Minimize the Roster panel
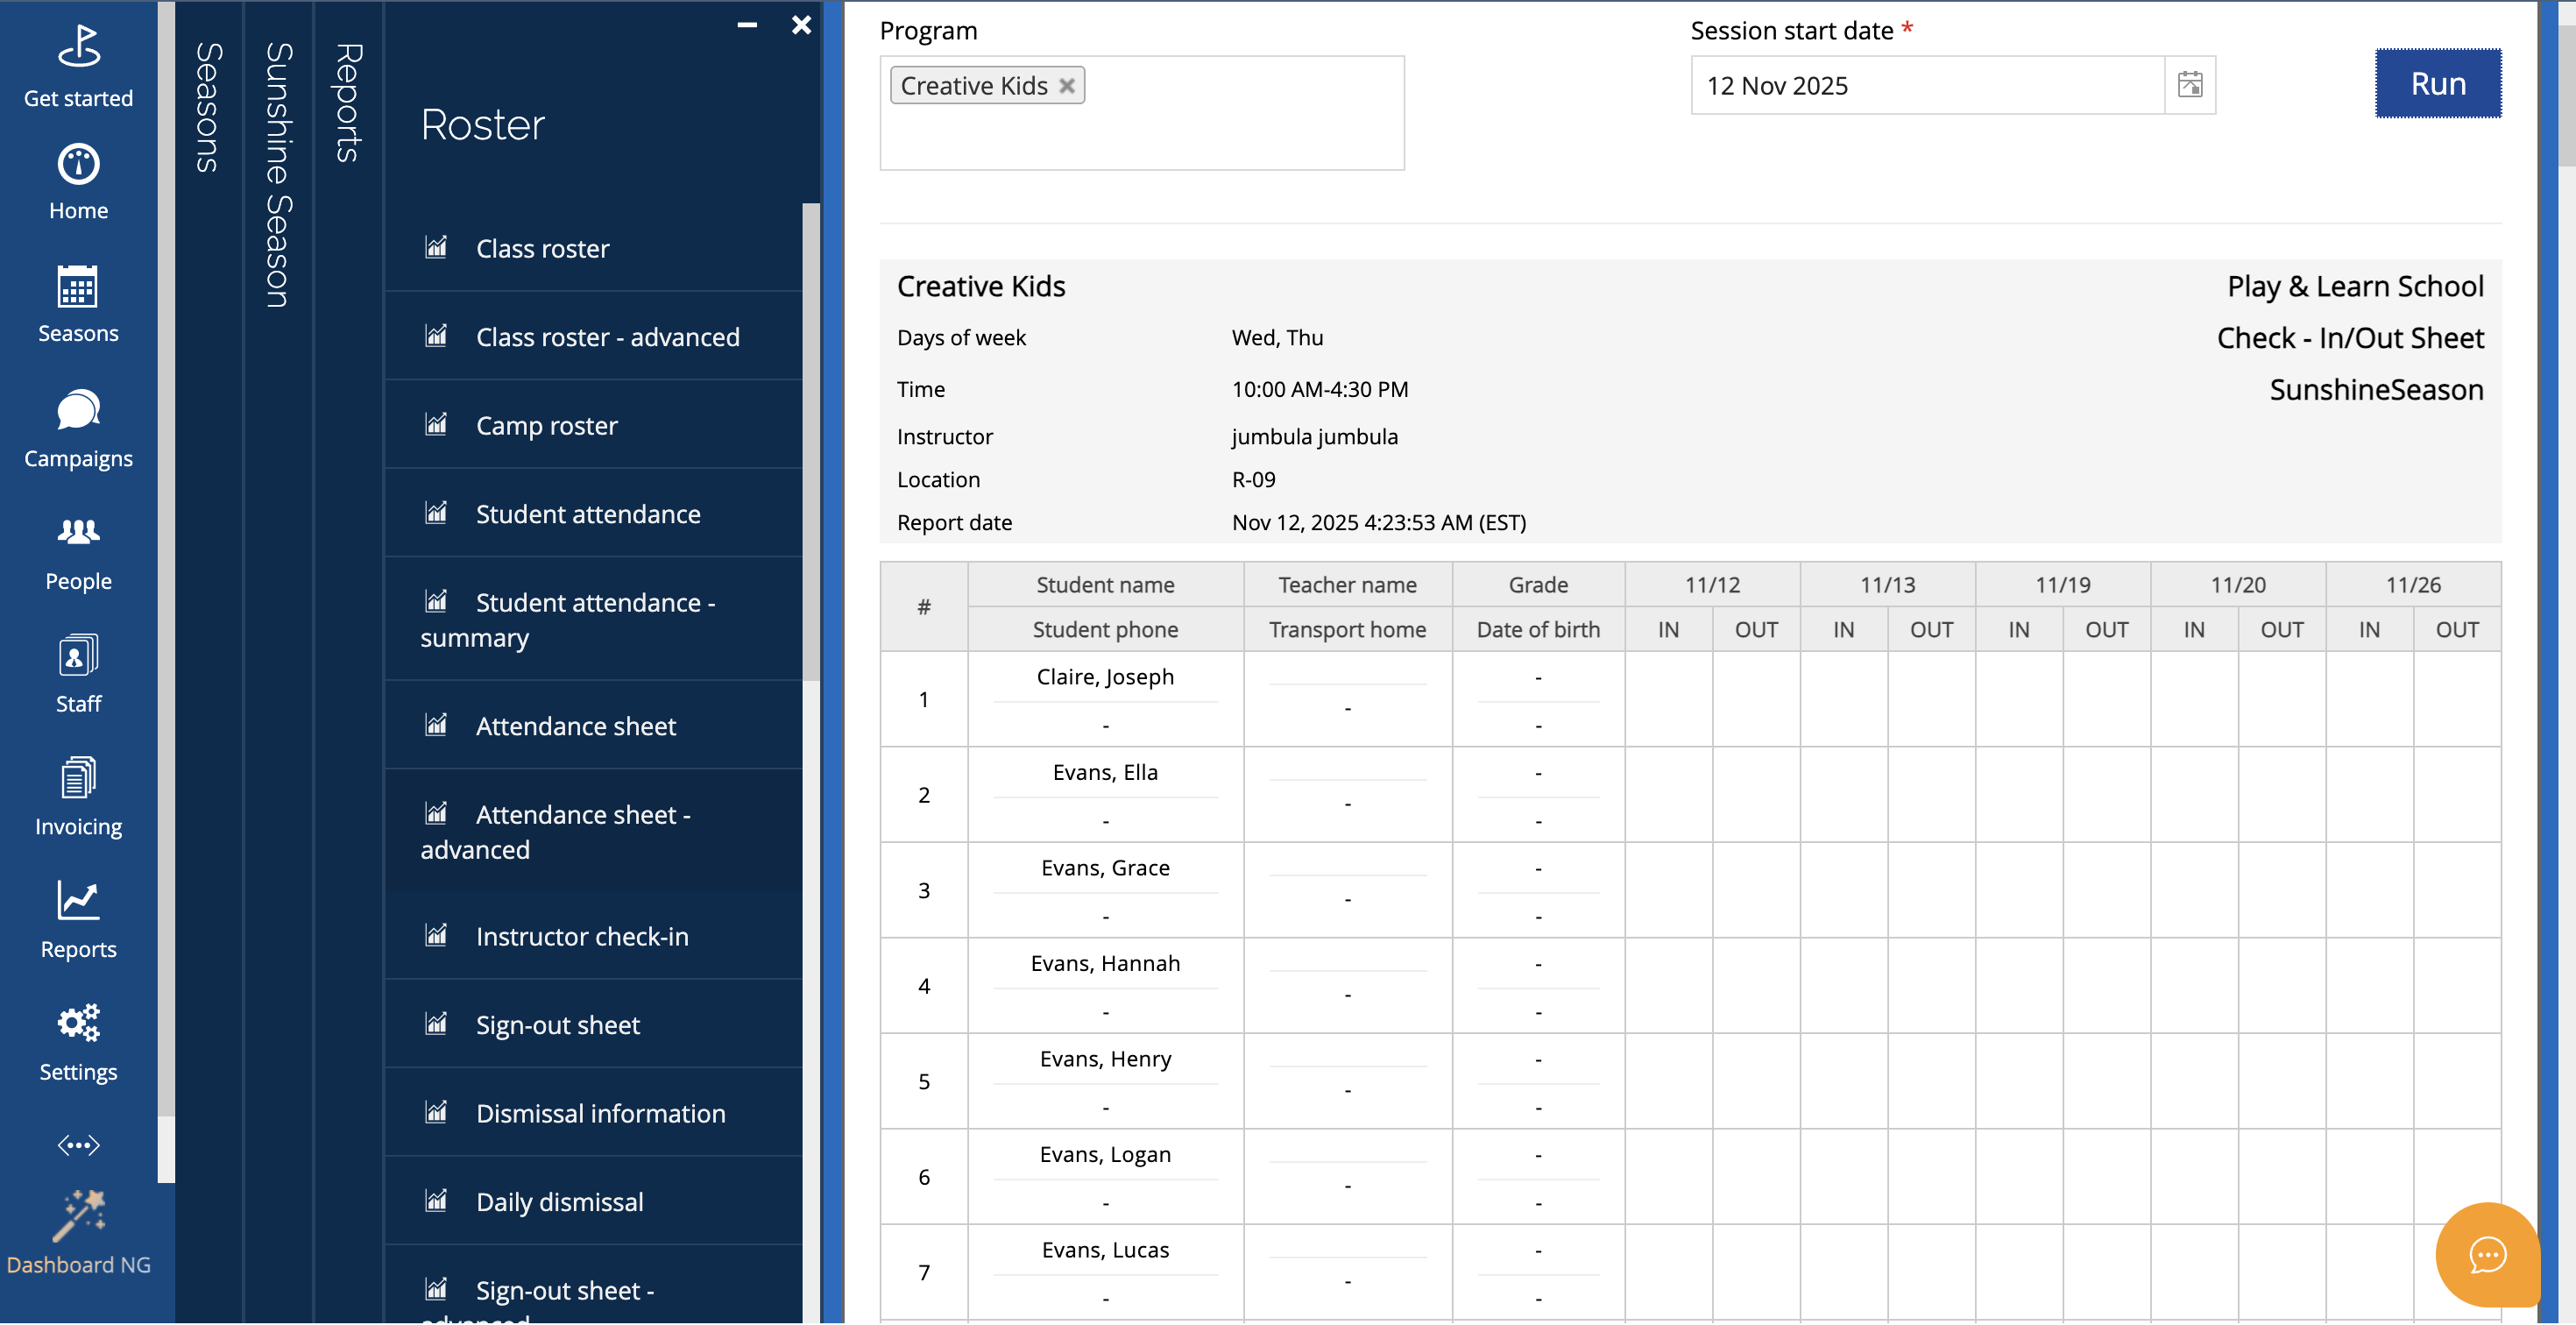This screenshot has width=2576, height=1325. coord(747,25)
